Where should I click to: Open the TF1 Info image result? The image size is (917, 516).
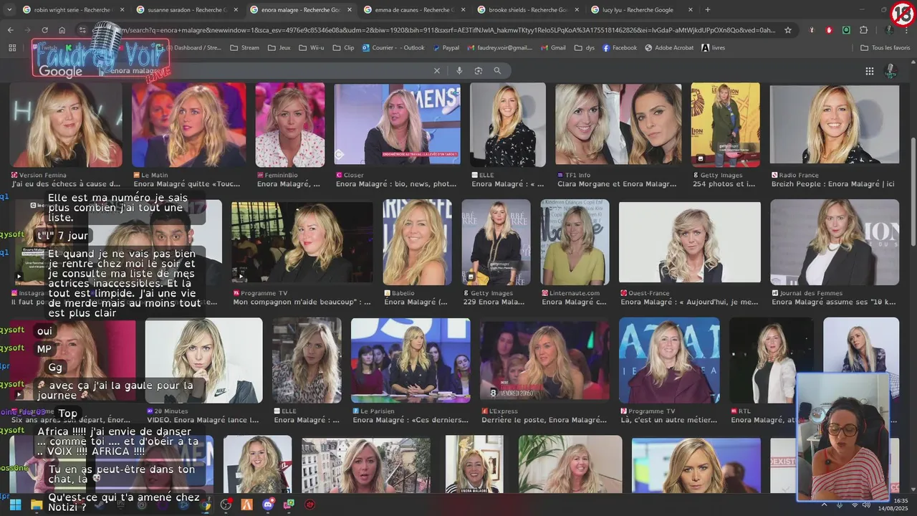coord(618,125)
